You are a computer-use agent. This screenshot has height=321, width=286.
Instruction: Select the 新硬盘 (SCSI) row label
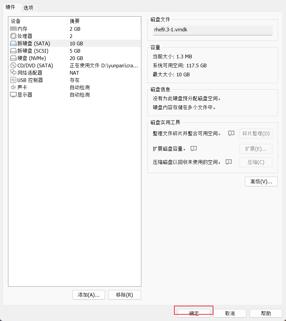click(x=33, y=51)
